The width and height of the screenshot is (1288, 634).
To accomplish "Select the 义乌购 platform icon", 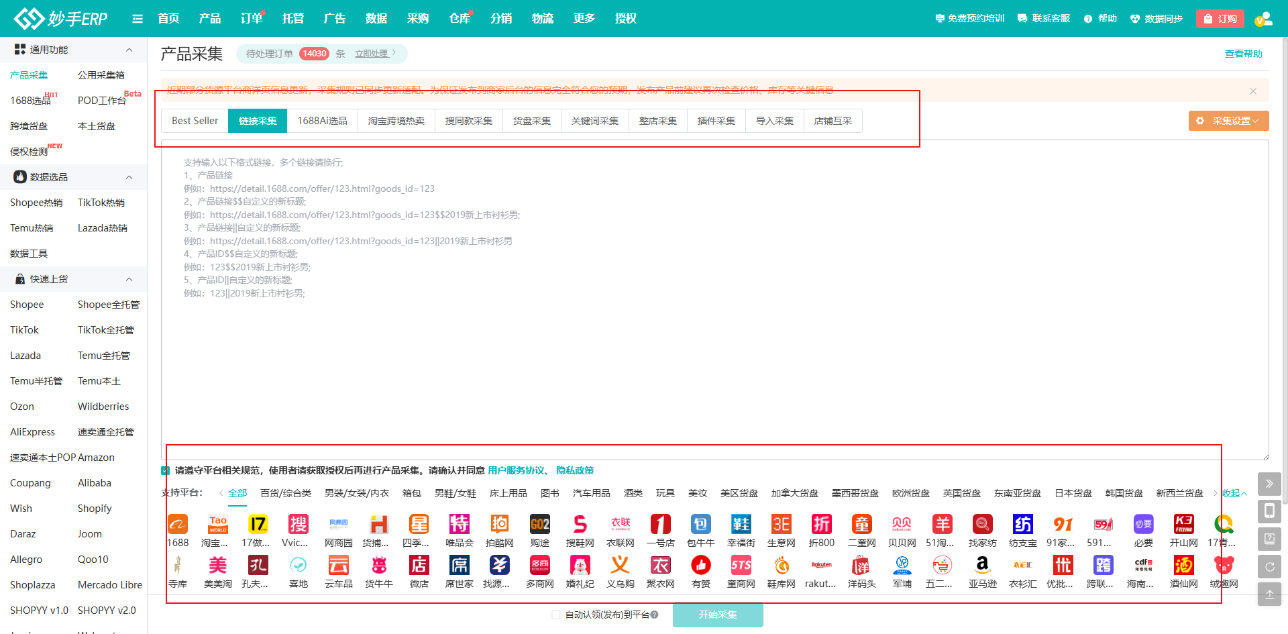I will coord(620,565).
